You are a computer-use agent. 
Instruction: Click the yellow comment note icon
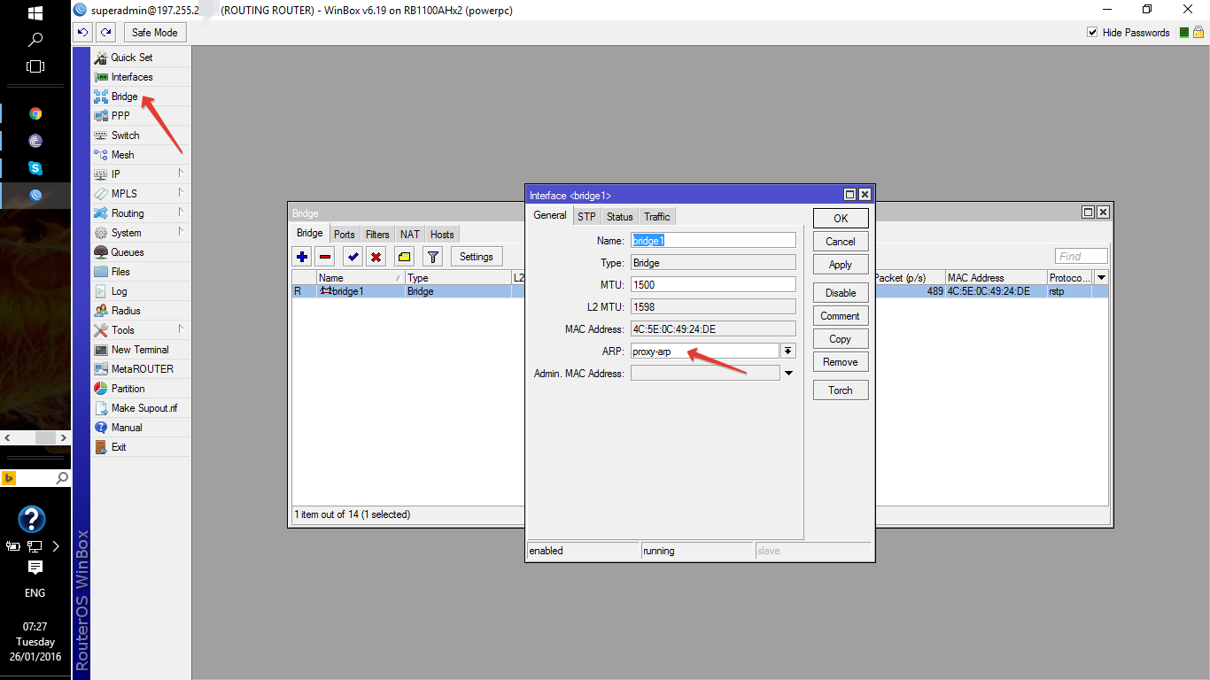404,257
